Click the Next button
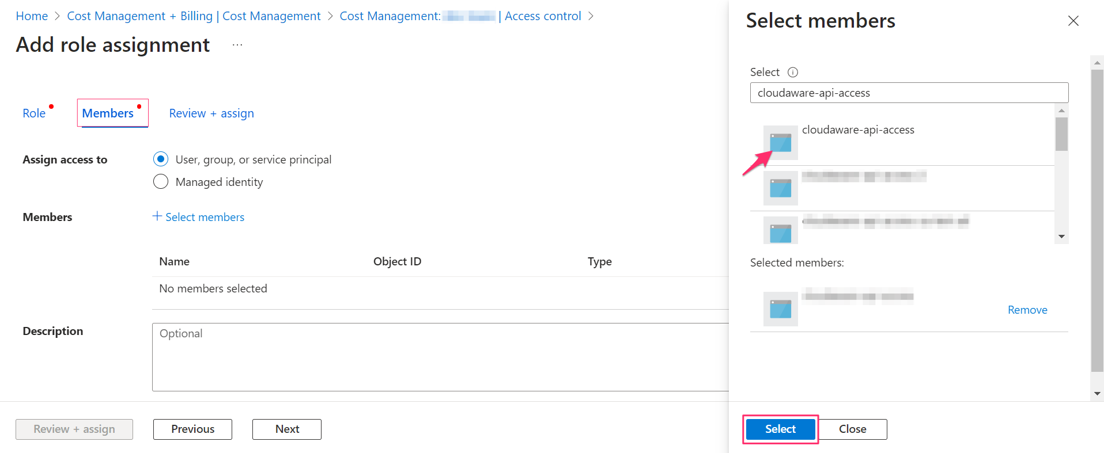Image resolution: width=1104 pixels, height=453 pixels. pyautogui.click(x=286, y=429)
